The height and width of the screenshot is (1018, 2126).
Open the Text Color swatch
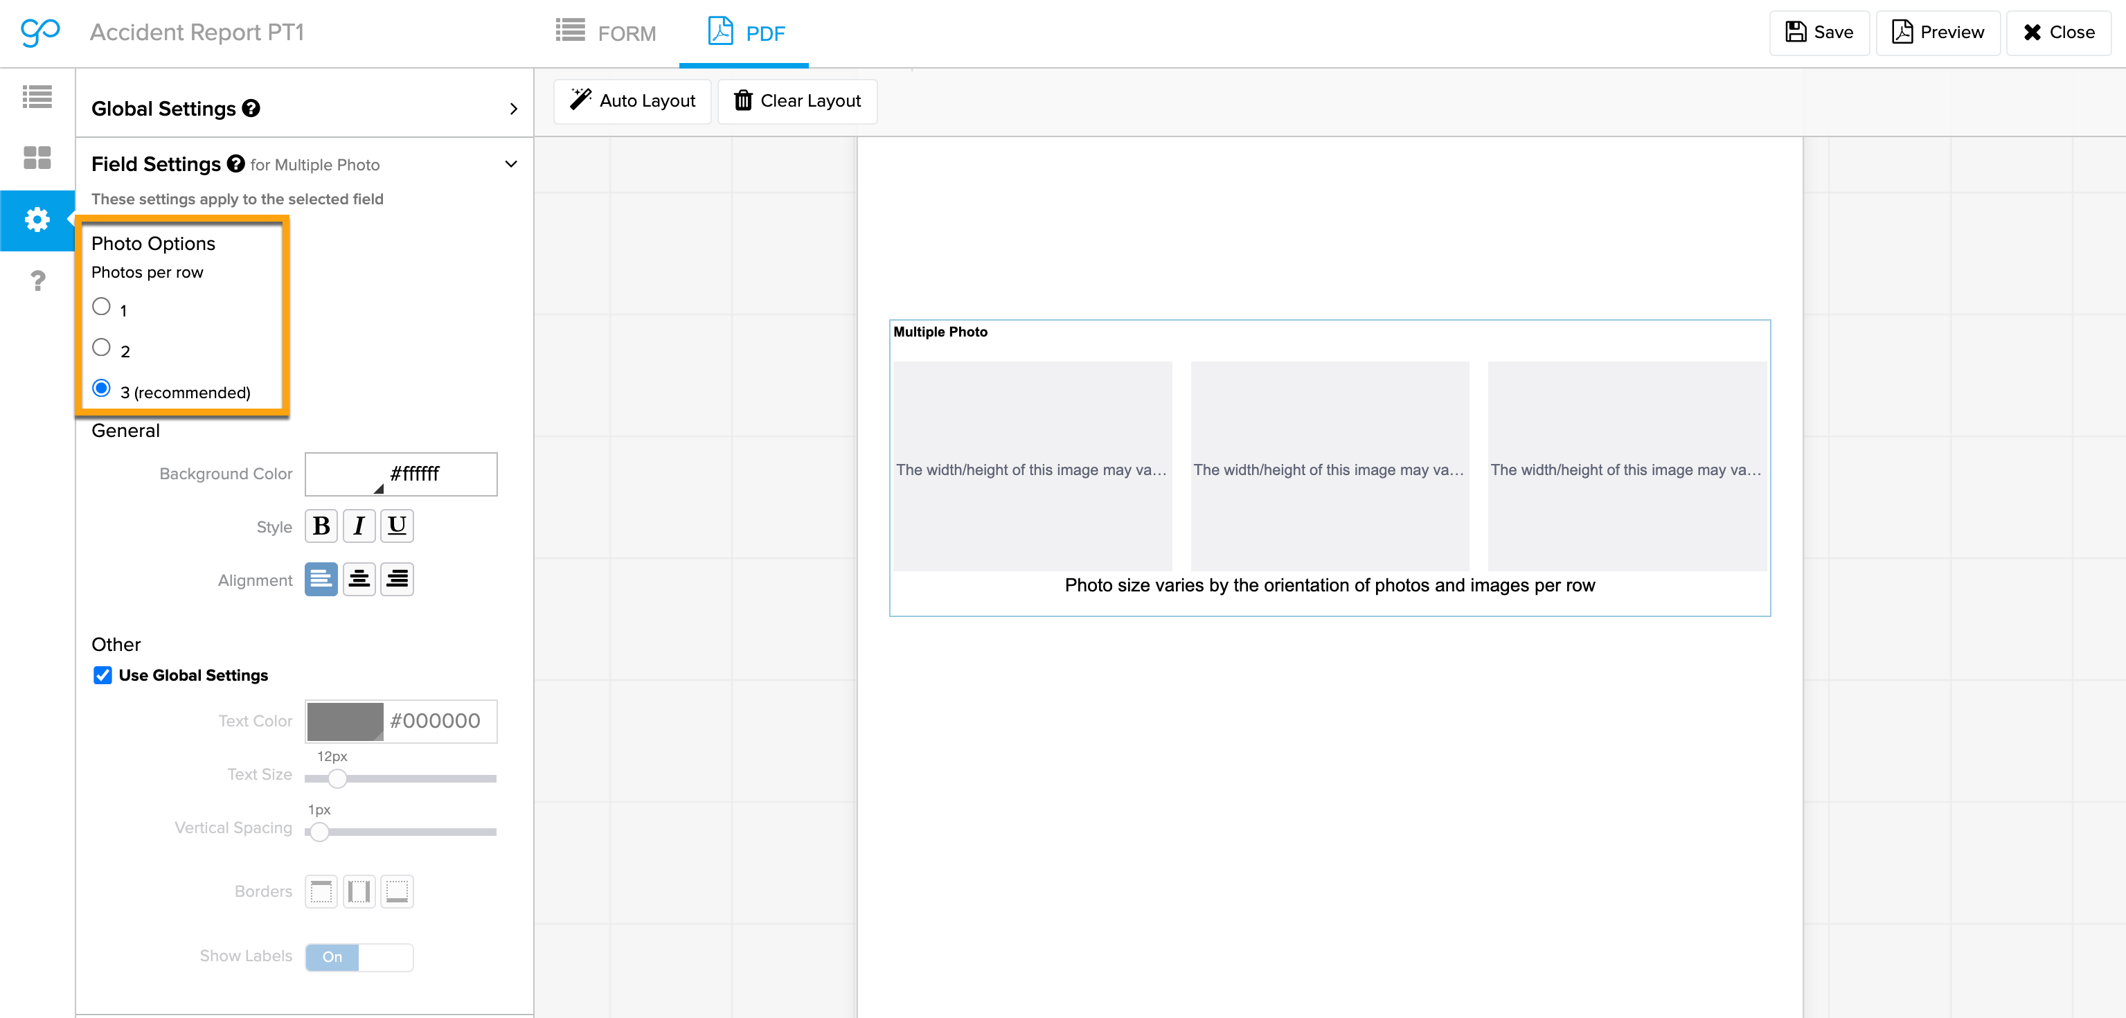345,722
